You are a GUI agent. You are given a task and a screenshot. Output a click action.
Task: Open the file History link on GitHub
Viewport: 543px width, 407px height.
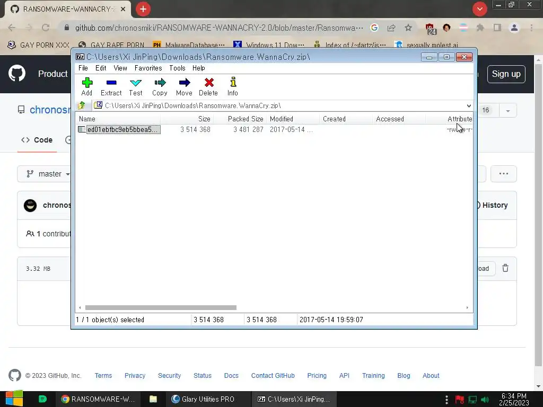(x=493, y=205)
